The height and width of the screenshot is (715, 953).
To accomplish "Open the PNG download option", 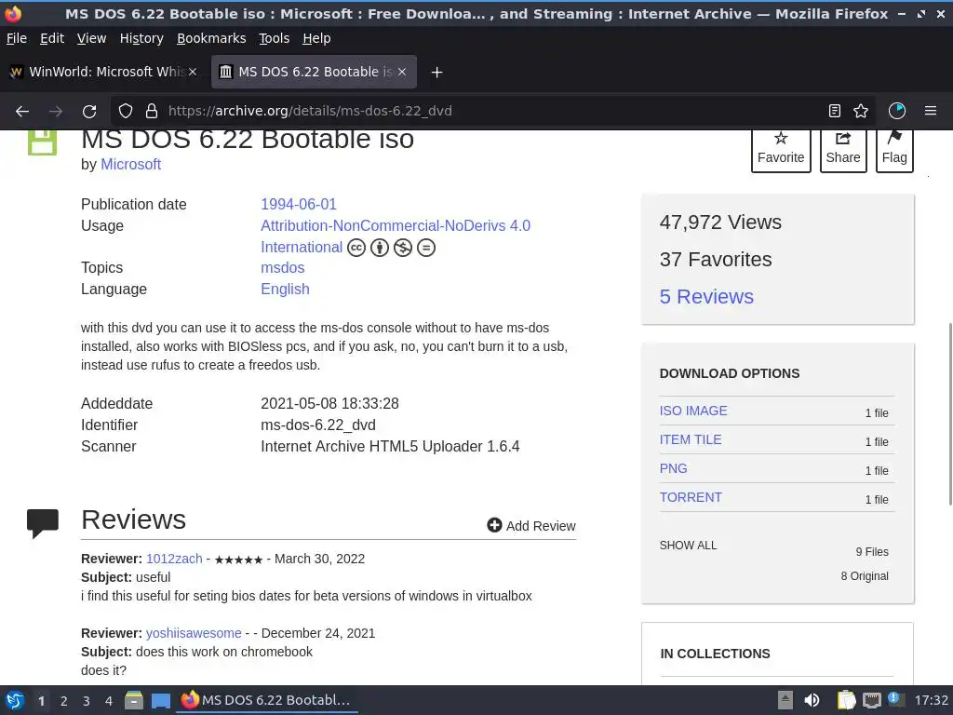I will pos(674,469).
